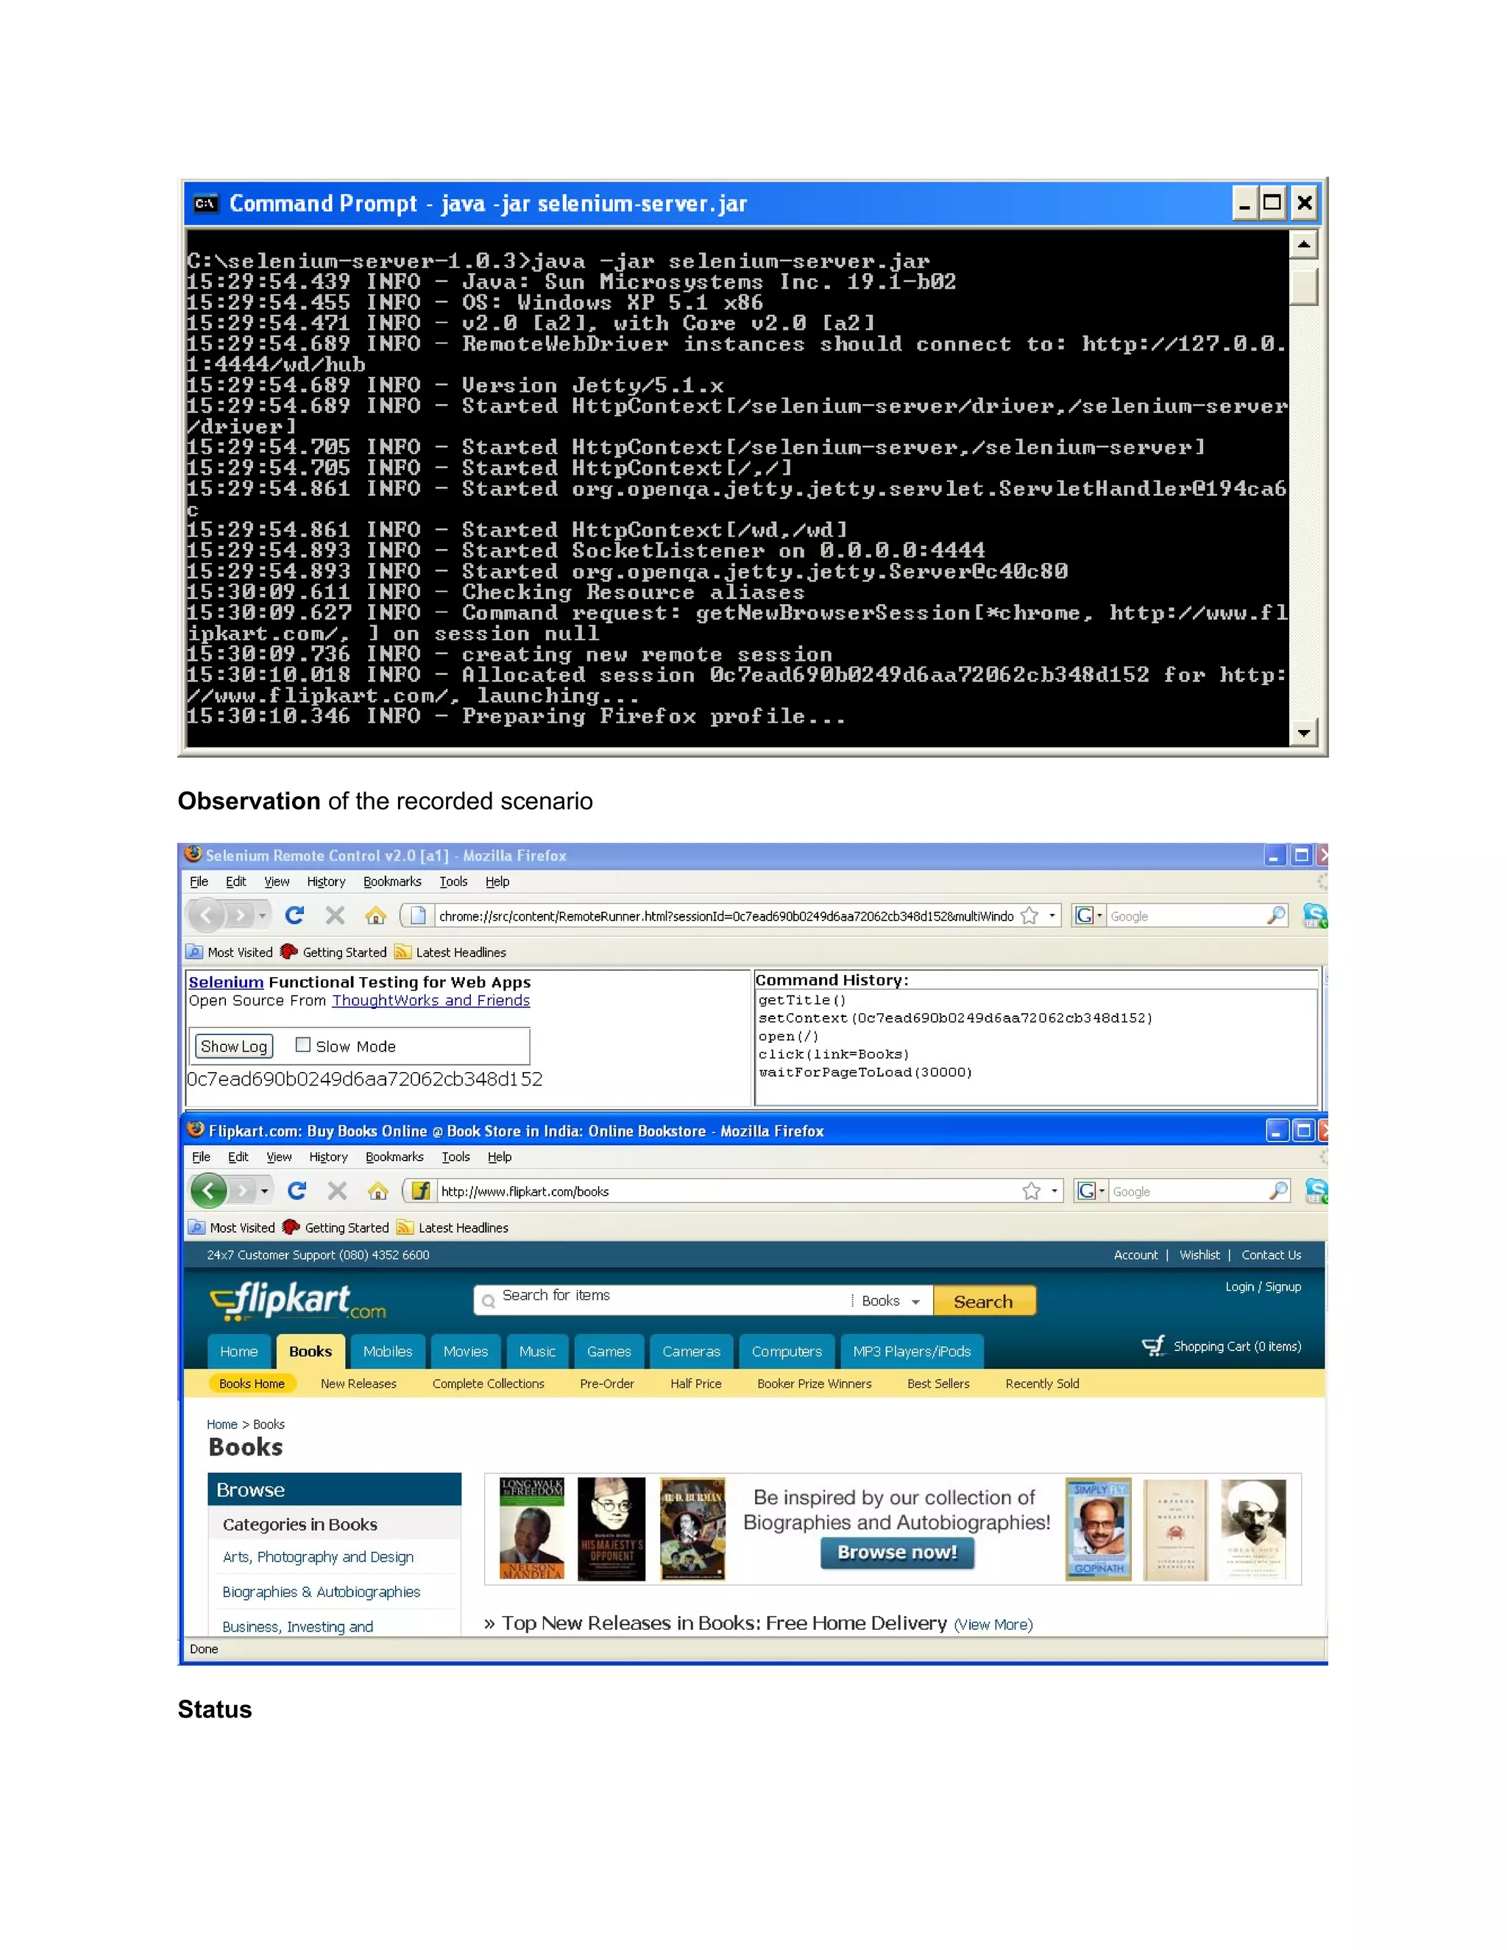1507x1950 pixels.
Task: Click stop icon in Selenium Remote Control window
Action: (x=335, y=915)
